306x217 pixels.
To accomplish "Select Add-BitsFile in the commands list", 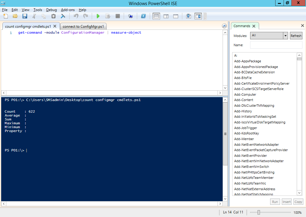I will click(243, 78).
